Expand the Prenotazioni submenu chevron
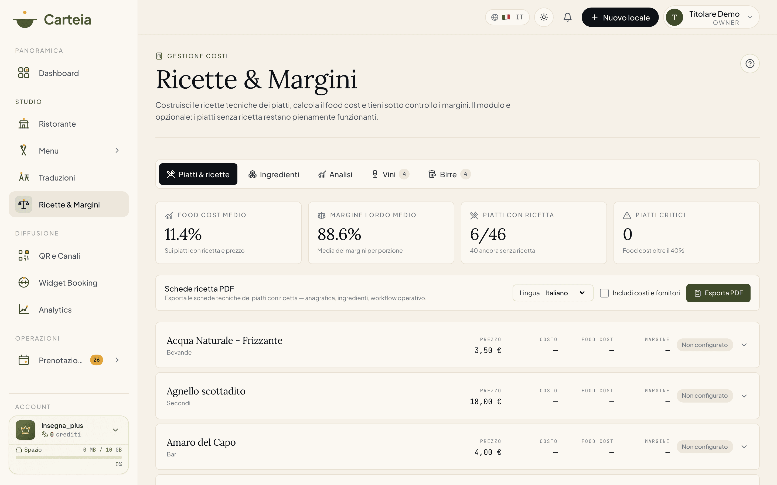777x485 pixels. pos(117,360)
